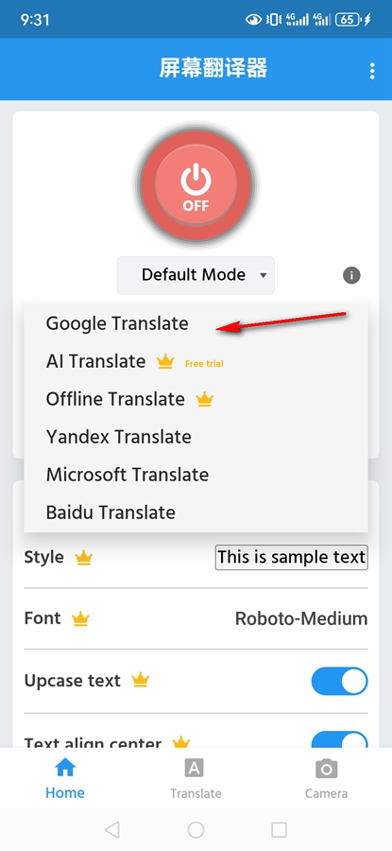Viewport: 392px width, 851px height.
Task: Switch to the Translate tab
Action: coord(196,779)
